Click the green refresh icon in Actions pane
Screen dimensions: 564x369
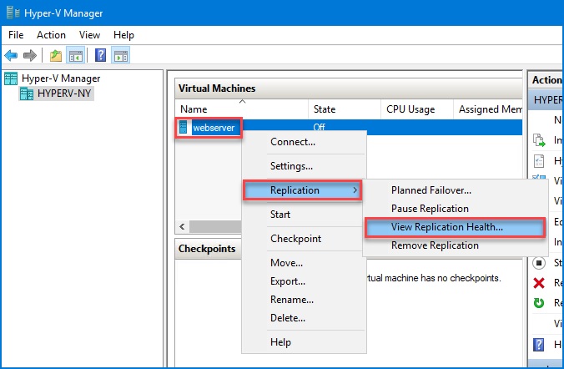pos(538,303)
